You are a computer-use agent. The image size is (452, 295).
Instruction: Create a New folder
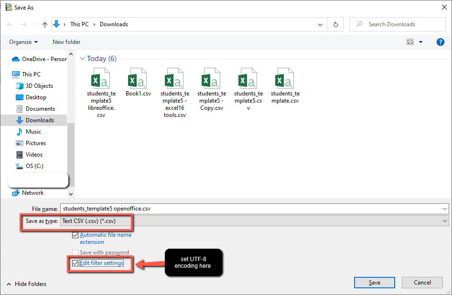point(66,42)
